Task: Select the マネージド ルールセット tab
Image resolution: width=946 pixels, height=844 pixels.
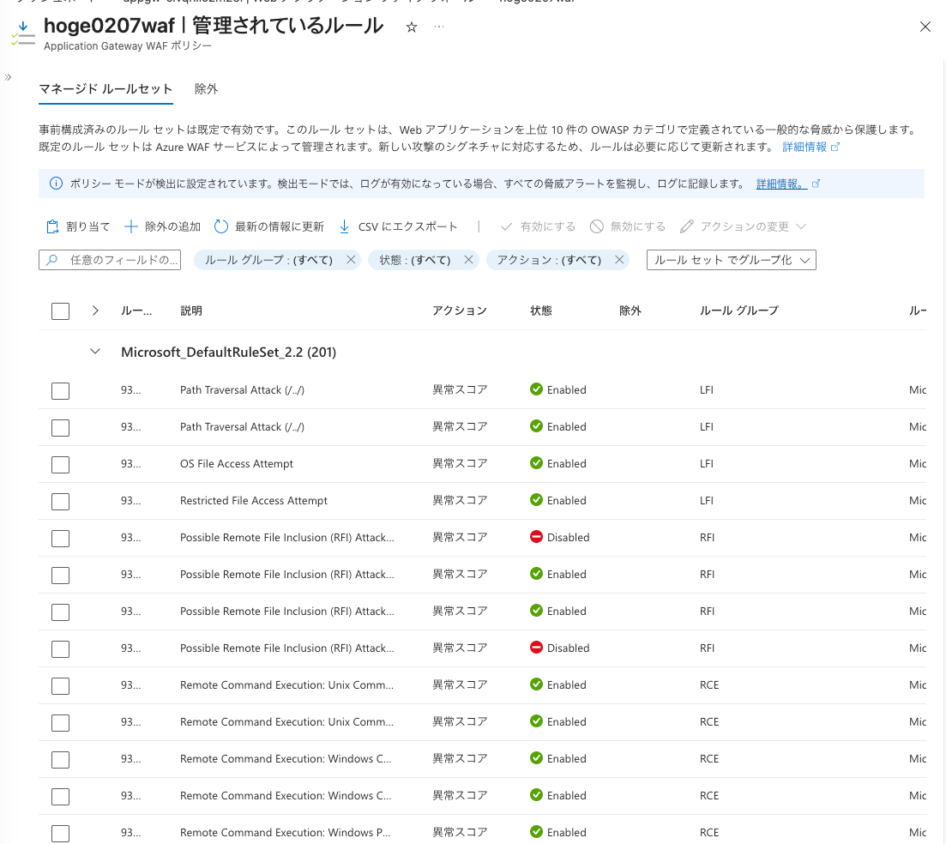Action: tap(105, 88)
